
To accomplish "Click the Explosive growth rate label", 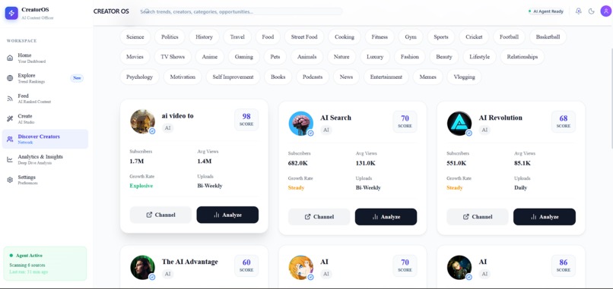I will (x=141, y=186).
